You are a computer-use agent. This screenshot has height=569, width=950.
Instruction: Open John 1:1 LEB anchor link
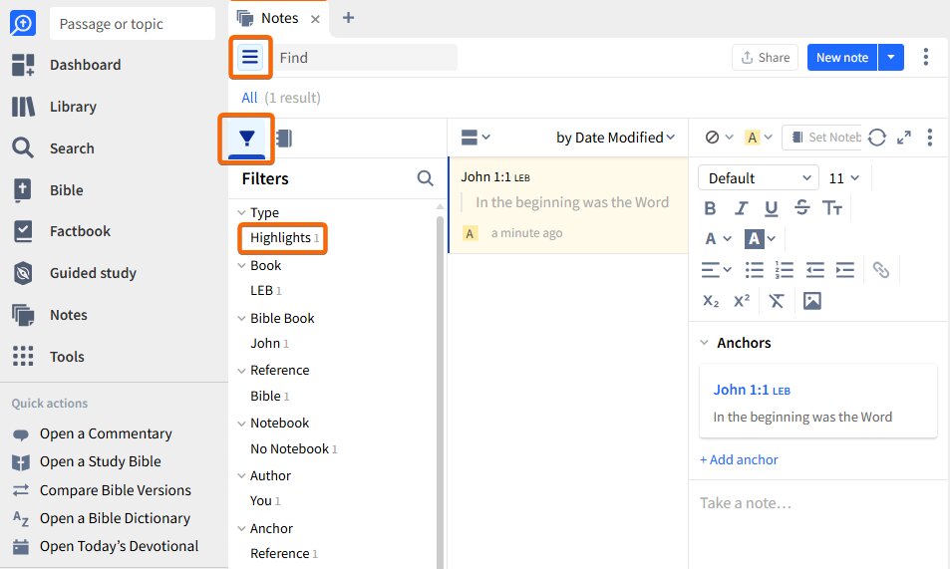point(752,390)
